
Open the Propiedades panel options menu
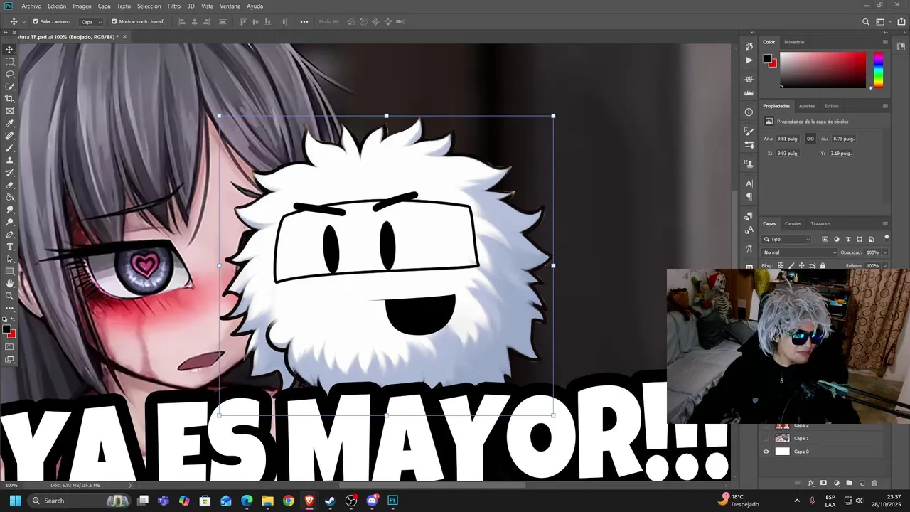pos(885,106)
